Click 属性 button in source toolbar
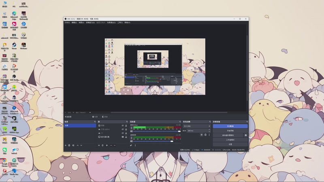Viewport: 324px width, 182px height. [95, 117]
